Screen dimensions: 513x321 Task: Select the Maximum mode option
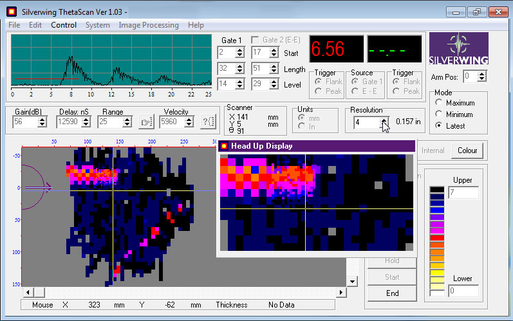point(439,103)
